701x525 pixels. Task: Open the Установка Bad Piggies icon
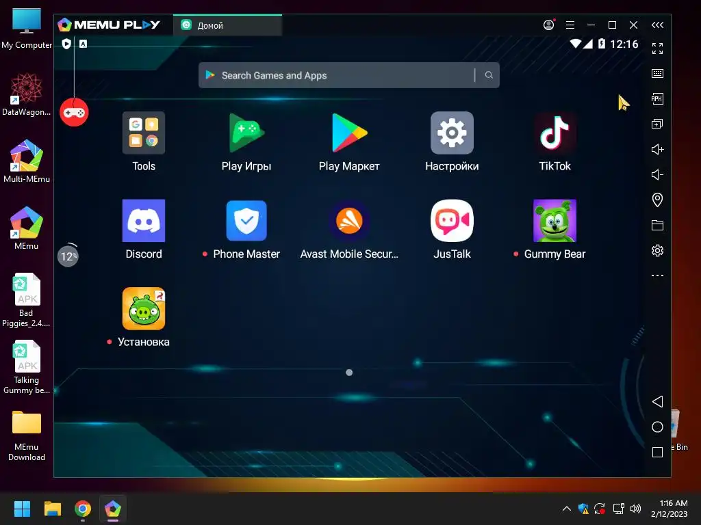click(144, 308)
